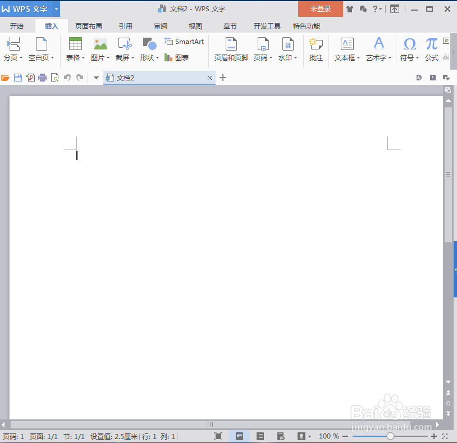This screenshot has height=443, width=457.
Task: Open file folder icon in quick toolbar
Action: (x=5, y=78)
